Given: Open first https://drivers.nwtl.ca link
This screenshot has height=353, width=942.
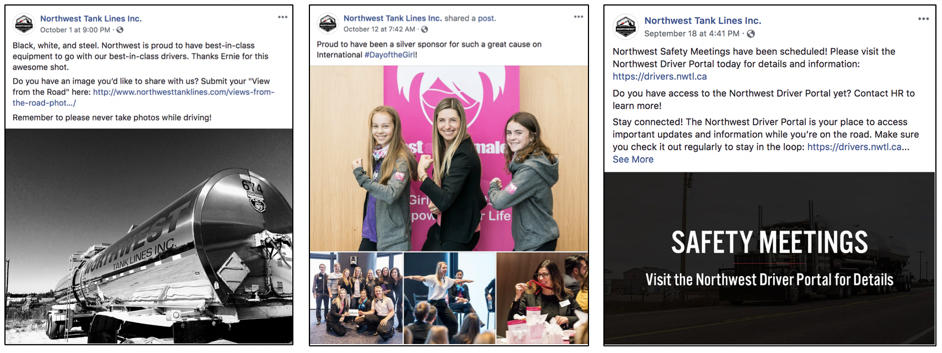Looking at the screenshot, I should point(660,77).
